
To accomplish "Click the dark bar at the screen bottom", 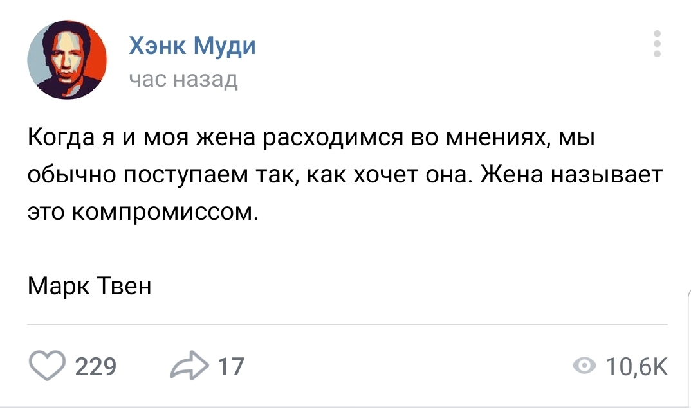I will pos(345,405).
